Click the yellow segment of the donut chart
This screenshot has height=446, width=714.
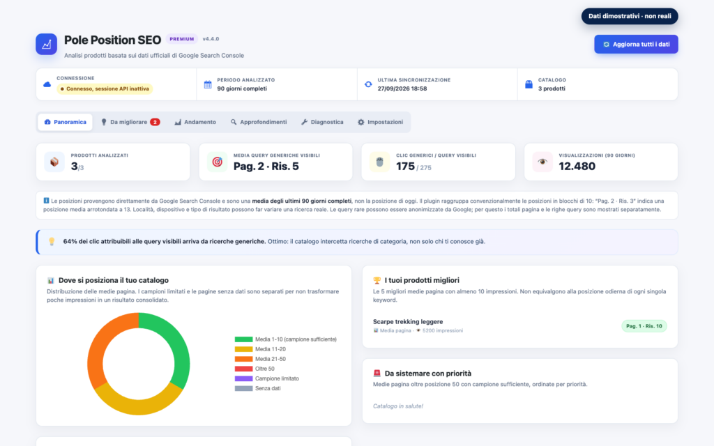coord(139,406)
